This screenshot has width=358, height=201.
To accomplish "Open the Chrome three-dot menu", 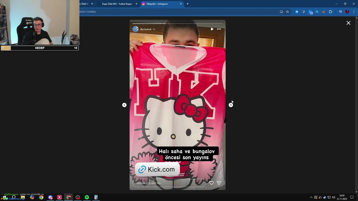I will click(354, 12).
